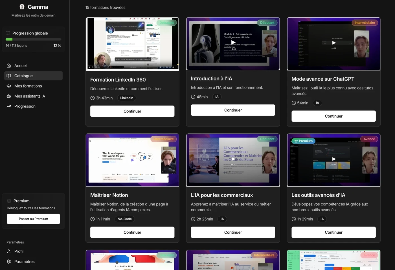Click clock icon beside 54min
The height and width of the screenshot is (270, 395).
tap(294, 103)
